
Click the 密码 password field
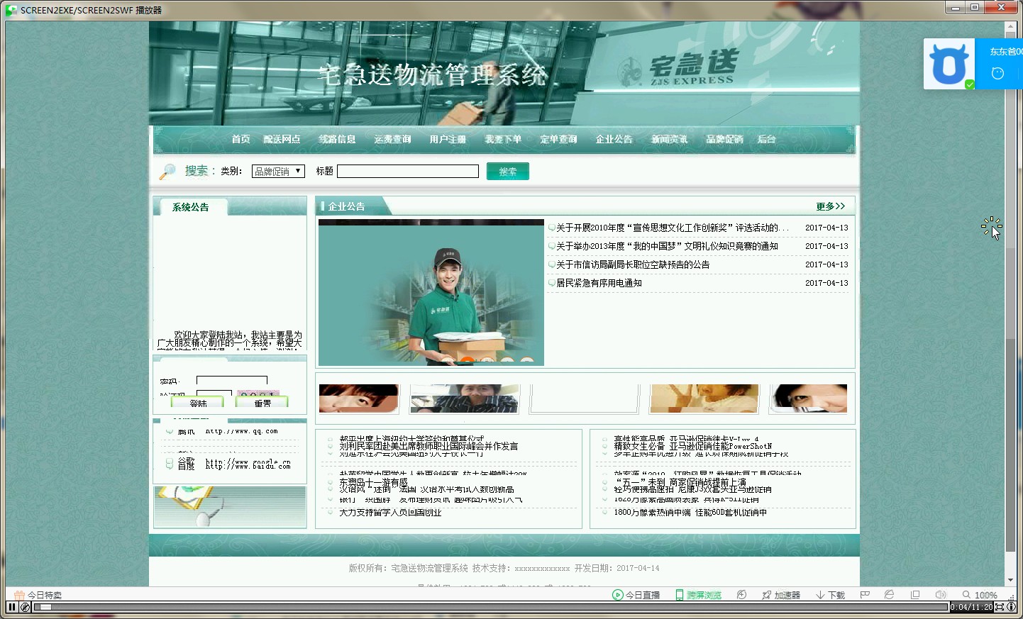click(232, 381)
